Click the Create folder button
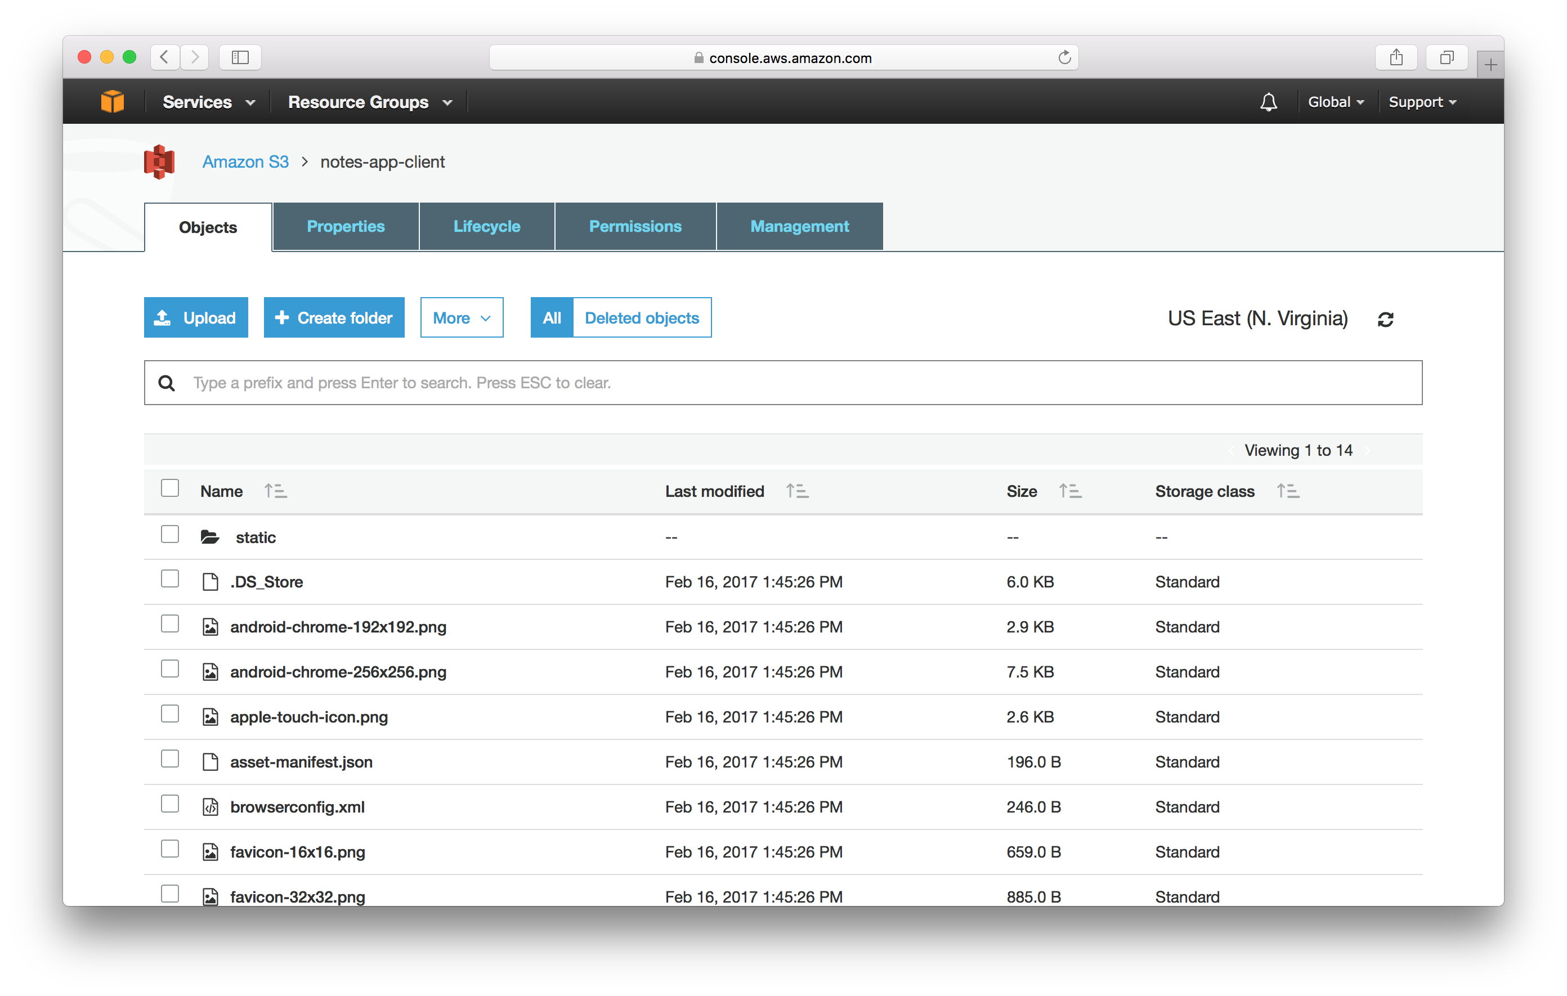The width and height of the screenshot is (1567, 996). 331,317
